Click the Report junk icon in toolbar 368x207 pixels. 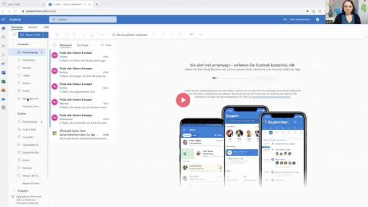coord(74,34)
